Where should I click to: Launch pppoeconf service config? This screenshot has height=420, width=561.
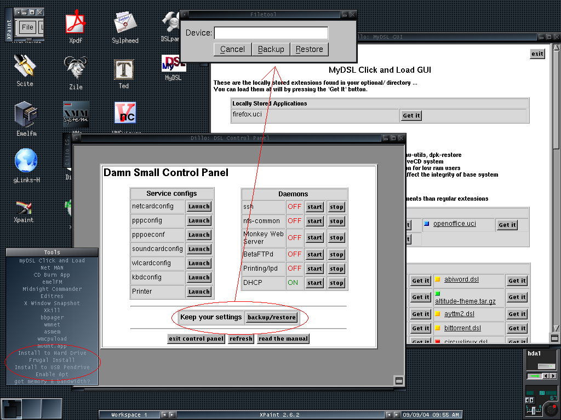199,235
